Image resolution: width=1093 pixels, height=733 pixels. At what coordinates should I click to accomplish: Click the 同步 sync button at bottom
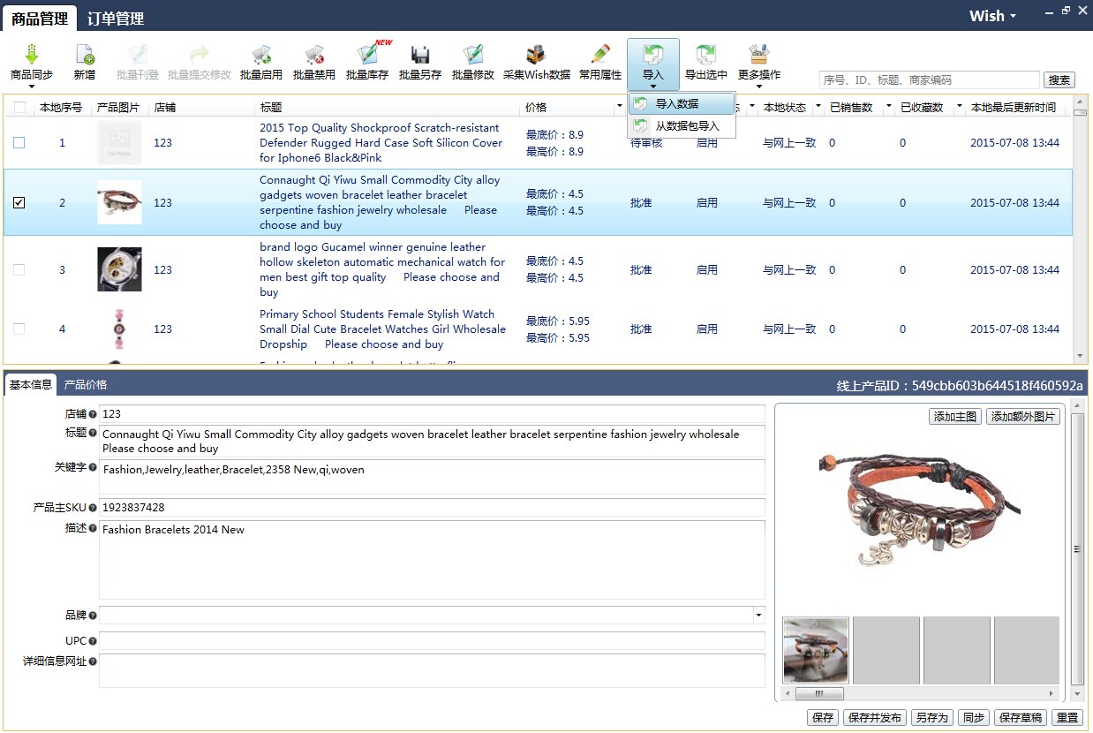click(974, 718)
